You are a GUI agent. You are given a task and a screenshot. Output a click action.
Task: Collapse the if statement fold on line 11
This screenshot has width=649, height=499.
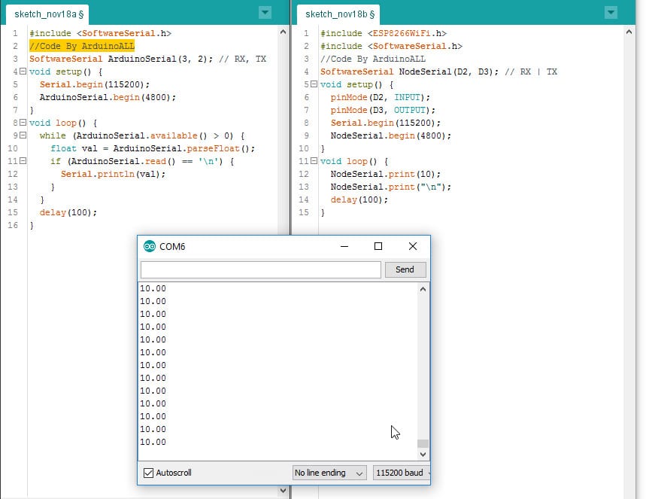[23, 161]
